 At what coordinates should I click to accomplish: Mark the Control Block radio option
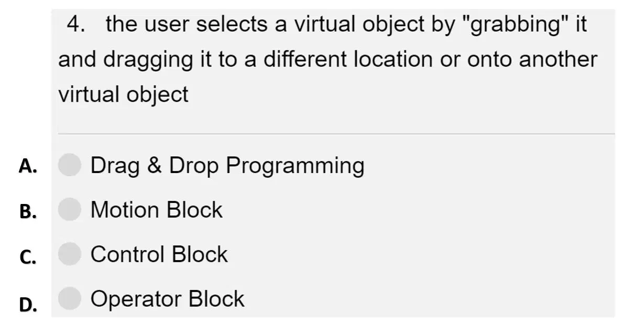click(70, 254)
